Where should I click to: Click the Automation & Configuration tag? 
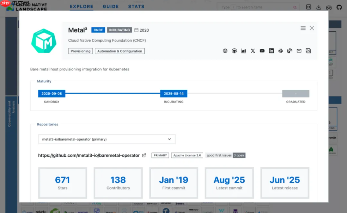(x=120, y=51)
